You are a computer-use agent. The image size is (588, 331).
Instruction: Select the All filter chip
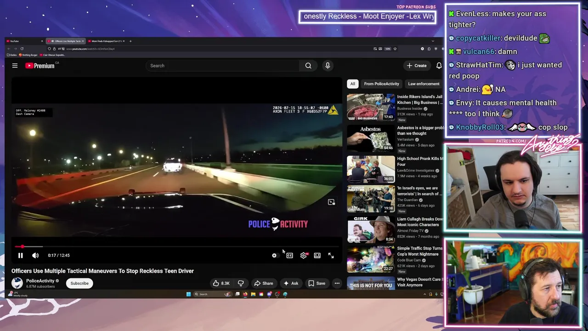[352, 84]
